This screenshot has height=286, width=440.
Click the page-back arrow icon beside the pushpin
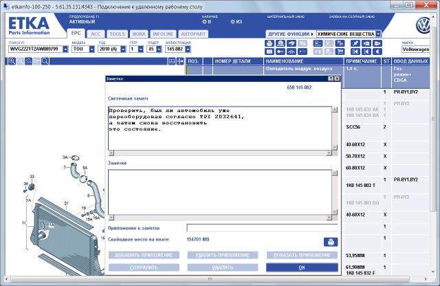pyautogui.click(x=366, y=43)
